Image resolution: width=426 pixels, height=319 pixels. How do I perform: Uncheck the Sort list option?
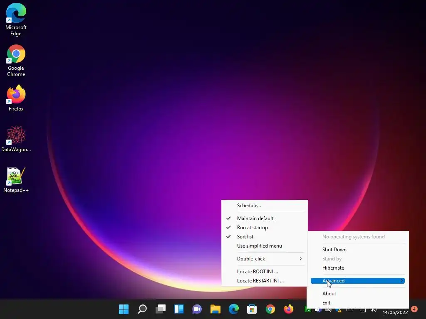(264, 236)
